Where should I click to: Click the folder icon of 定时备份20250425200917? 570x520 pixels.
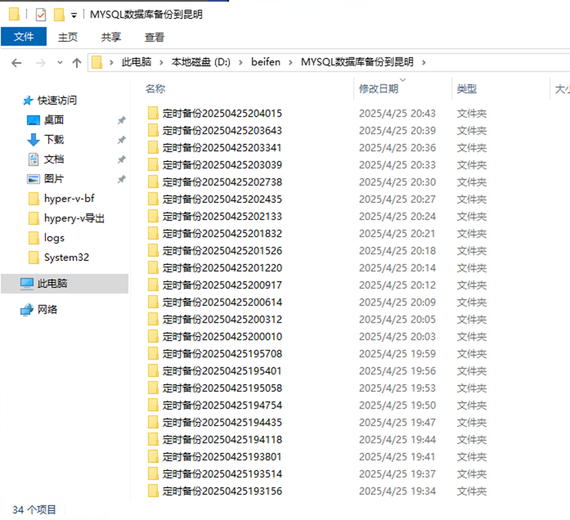pos(153,285)
